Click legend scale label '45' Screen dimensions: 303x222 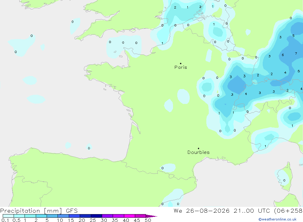(x=137, y=220)
